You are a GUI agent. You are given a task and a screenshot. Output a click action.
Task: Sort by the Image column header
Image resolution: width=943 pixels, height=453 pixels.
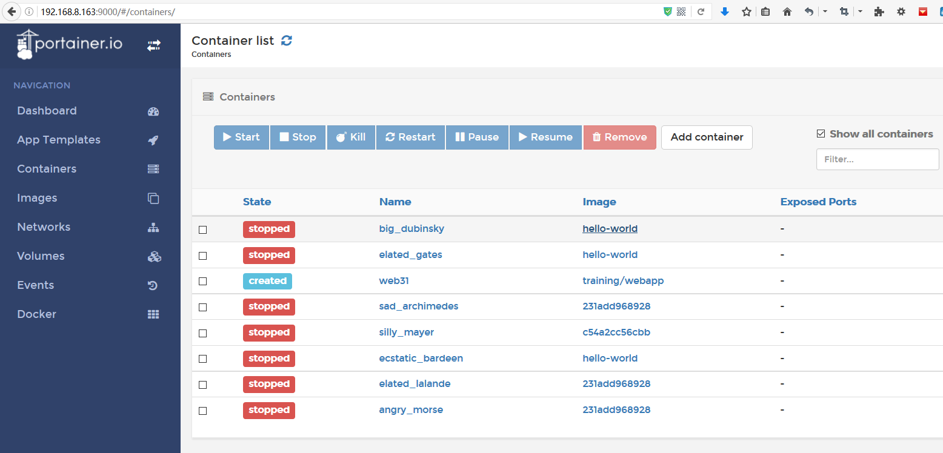[x=599, y=202]
